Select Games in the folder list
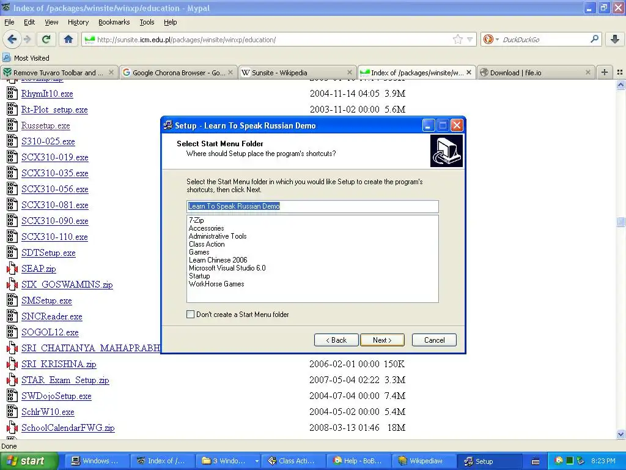Screen dimensions: 626x470 pos(199,252)
